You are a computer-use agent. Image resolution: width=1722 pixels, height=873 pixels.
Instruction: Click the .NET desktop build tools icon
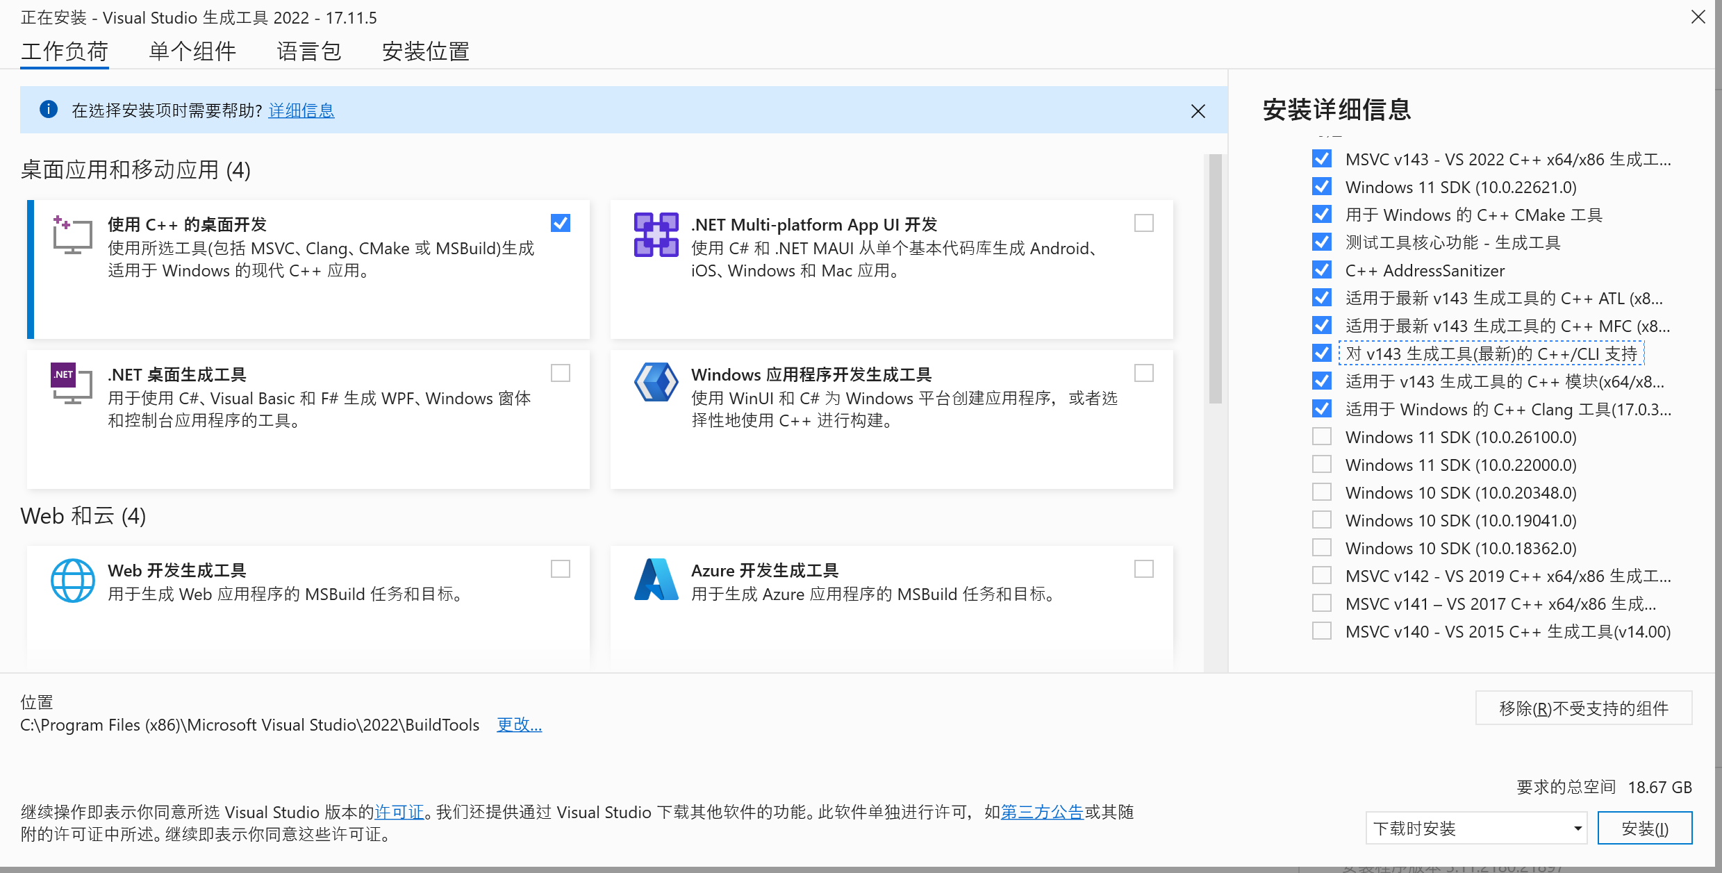(72, 383)
